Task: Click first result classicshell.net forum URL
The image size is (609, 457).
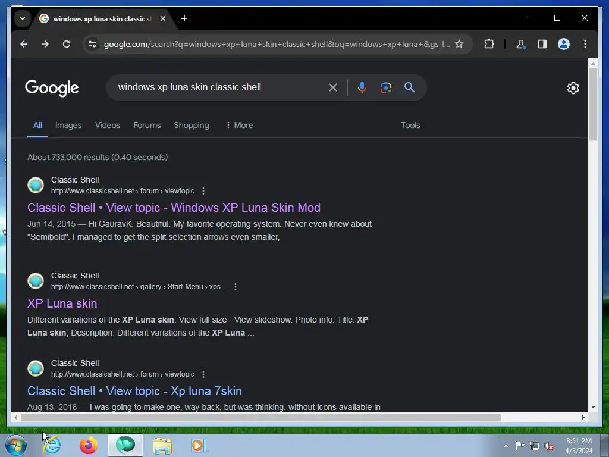Action: click(x=123, y=191)
